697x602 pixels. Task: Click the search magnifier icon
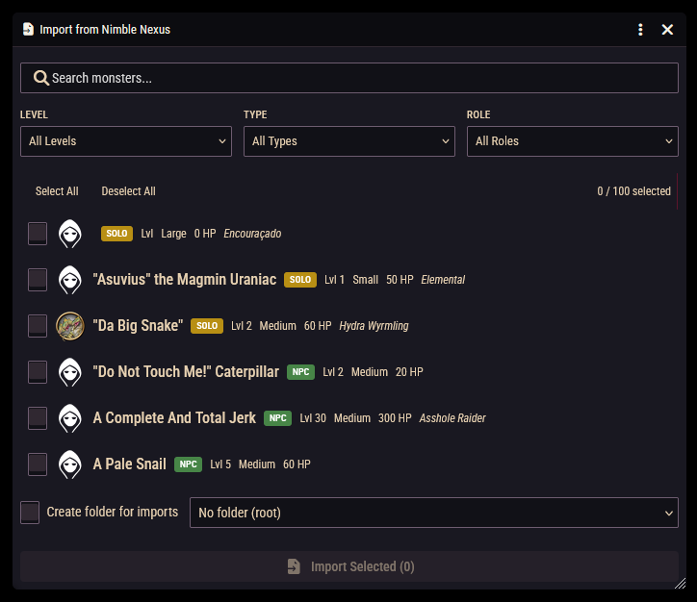[40, 78]
